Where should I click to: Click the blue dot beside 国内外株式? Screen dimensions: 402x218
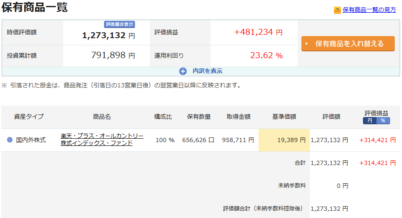point(10,140)
